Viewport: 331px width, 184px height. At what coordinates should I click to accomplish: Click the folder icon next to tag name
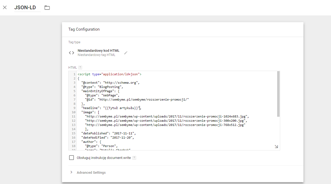coord(47,8)
